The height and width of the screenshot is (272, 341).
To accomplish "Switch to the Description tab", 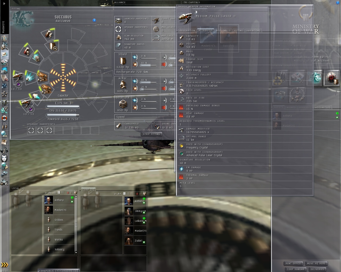I will [x=187, y=31].
